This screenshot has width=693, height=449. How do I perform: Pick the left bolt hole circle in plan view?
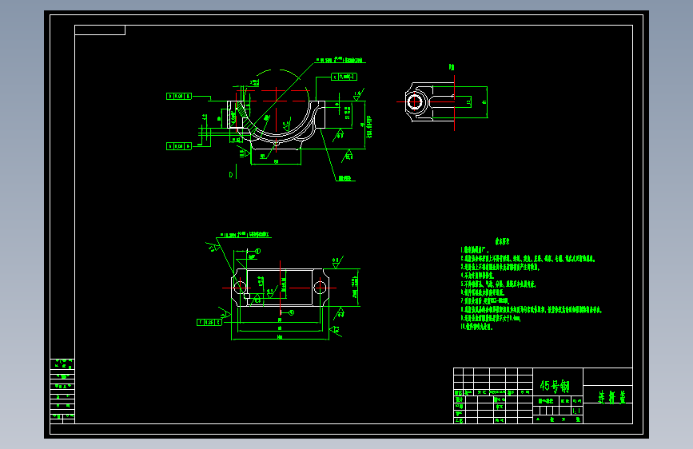(x=240, y=288)
